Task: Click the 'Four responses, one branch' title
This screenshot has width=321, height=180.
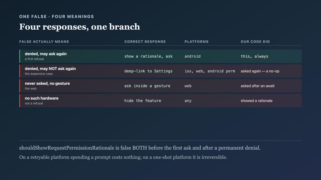Action: [x=79, y=27]
